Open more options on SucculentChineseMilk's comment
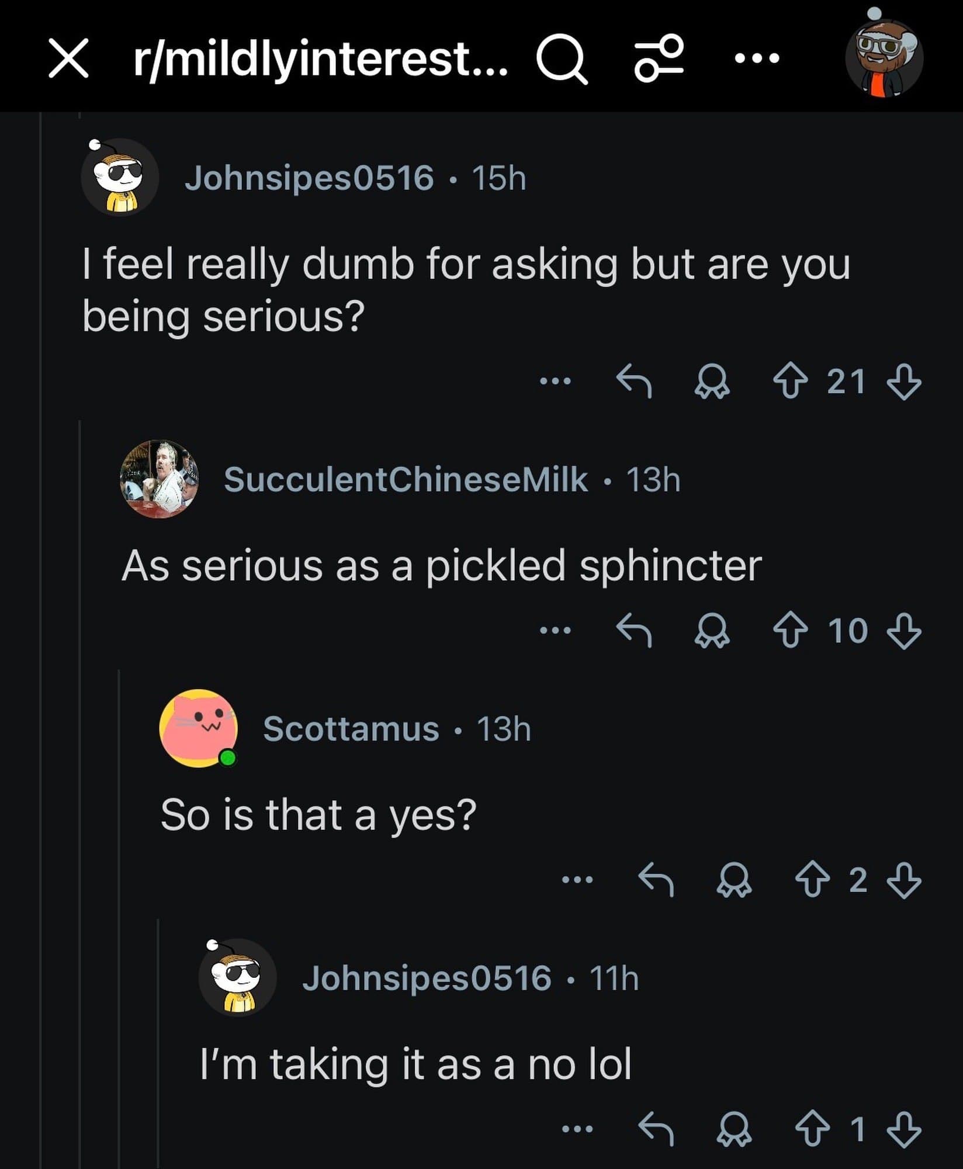The height and width of the screenshot is (1169, 963). 555,631
